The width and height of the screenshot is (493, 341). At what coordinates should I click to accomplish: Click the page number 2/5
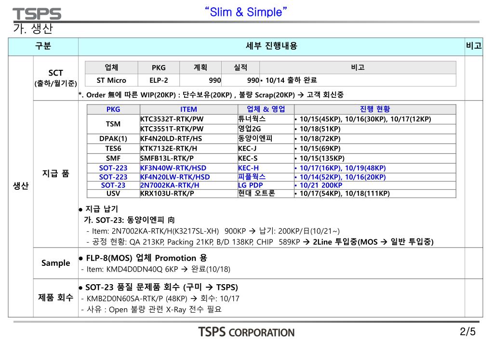468,331
